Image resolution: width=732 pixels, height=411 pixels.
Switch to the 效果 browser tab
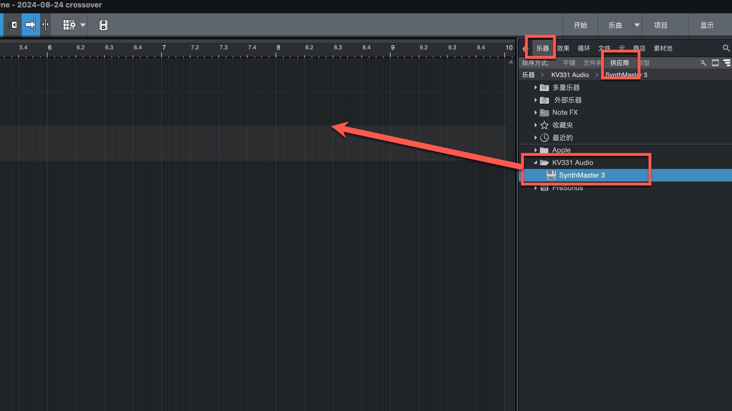[563, 48]
